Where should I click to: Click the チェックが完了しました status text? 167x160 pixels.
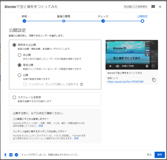(50, 155)
